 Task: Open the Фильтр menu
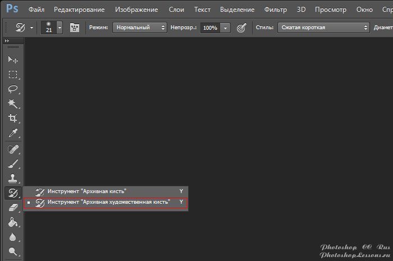coord(275,10)
